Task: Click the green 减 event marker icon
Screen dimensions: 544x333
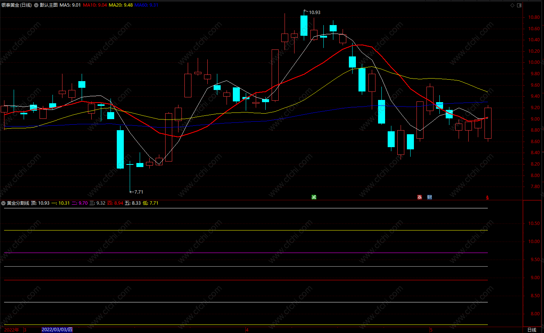Action: 314,197
